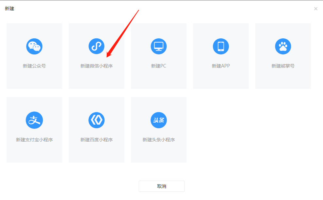Click the Baidu paw print icon
The image size is (323, 200).
(x=283, y=47)
